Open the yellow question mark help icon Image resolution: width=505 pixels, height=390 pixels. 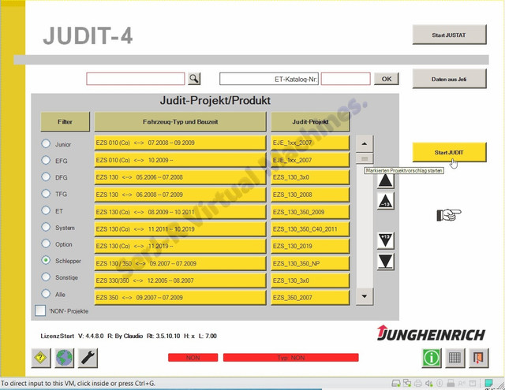point(41,358)
